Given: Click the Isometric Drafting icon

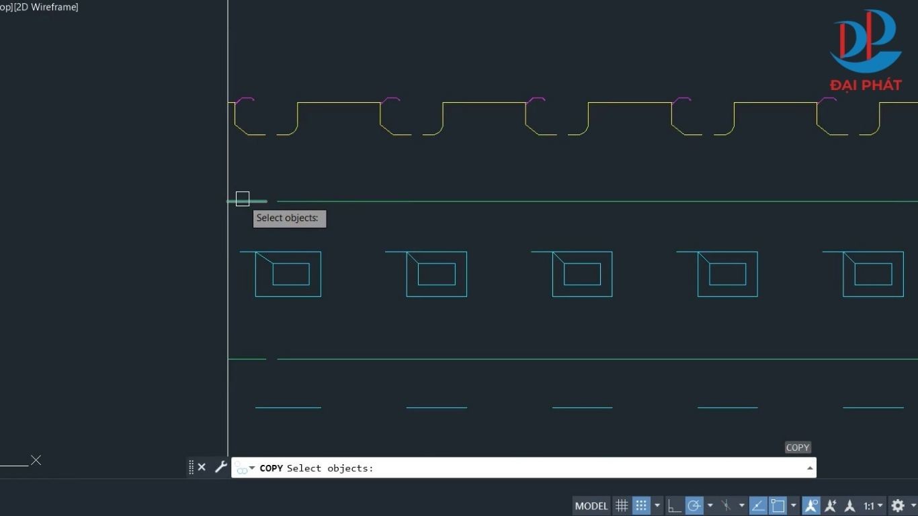Looking at the screenshot, I should click(x=726, y=506).
